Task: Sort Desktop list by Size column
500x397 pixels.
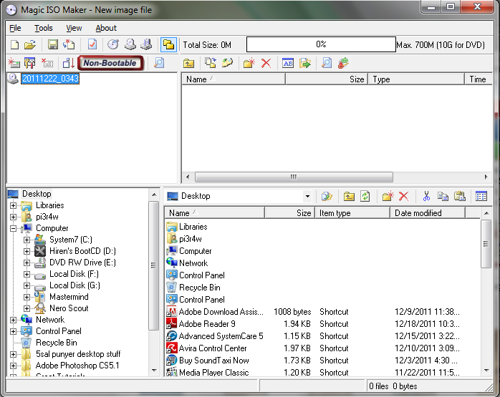Action: (x=290, y=213)
